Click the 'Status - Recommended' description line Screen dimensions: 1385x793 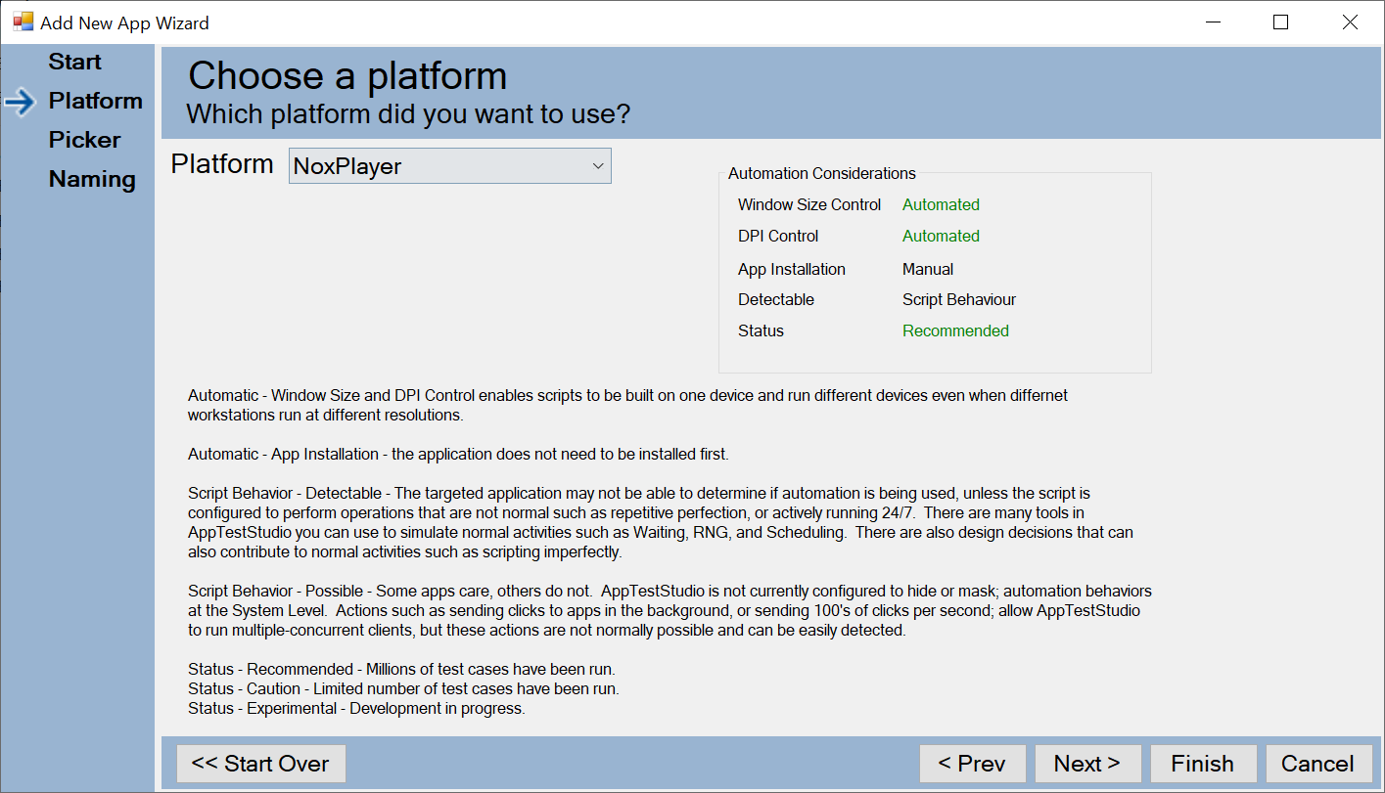pos(401,669)
